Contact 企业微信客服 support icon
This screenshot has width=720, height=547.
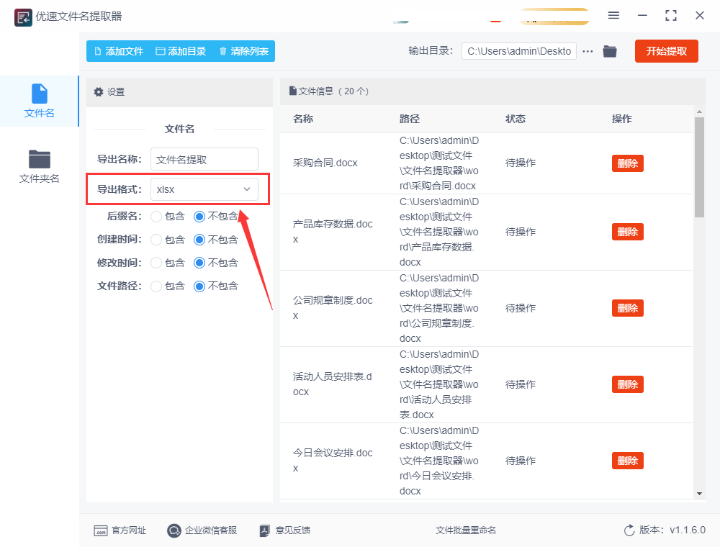tap(174, 530)
